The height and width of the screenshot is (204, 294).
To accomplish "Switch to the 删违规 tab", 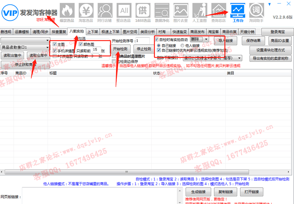I will coord(6,32).
